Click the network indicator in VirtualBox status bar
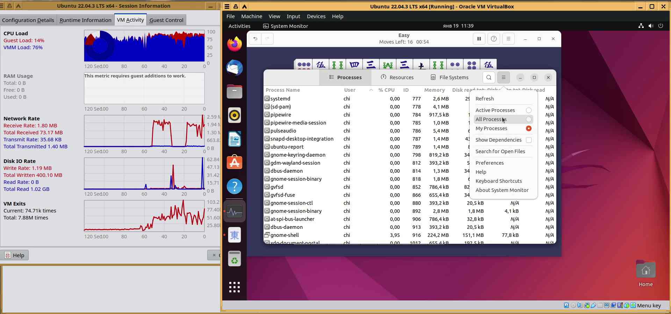Screen dimensions: 671x314 [587, 305]
